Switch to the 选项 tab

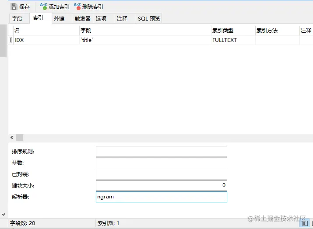click(103, 18)
